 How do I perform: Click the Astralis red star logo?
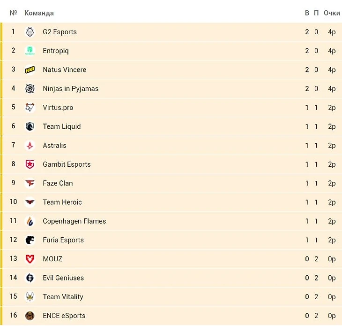[x=30, y=146]
